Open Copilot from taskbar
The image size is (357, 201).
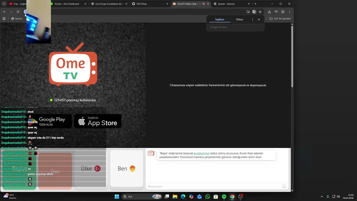(x=191, y=197)
